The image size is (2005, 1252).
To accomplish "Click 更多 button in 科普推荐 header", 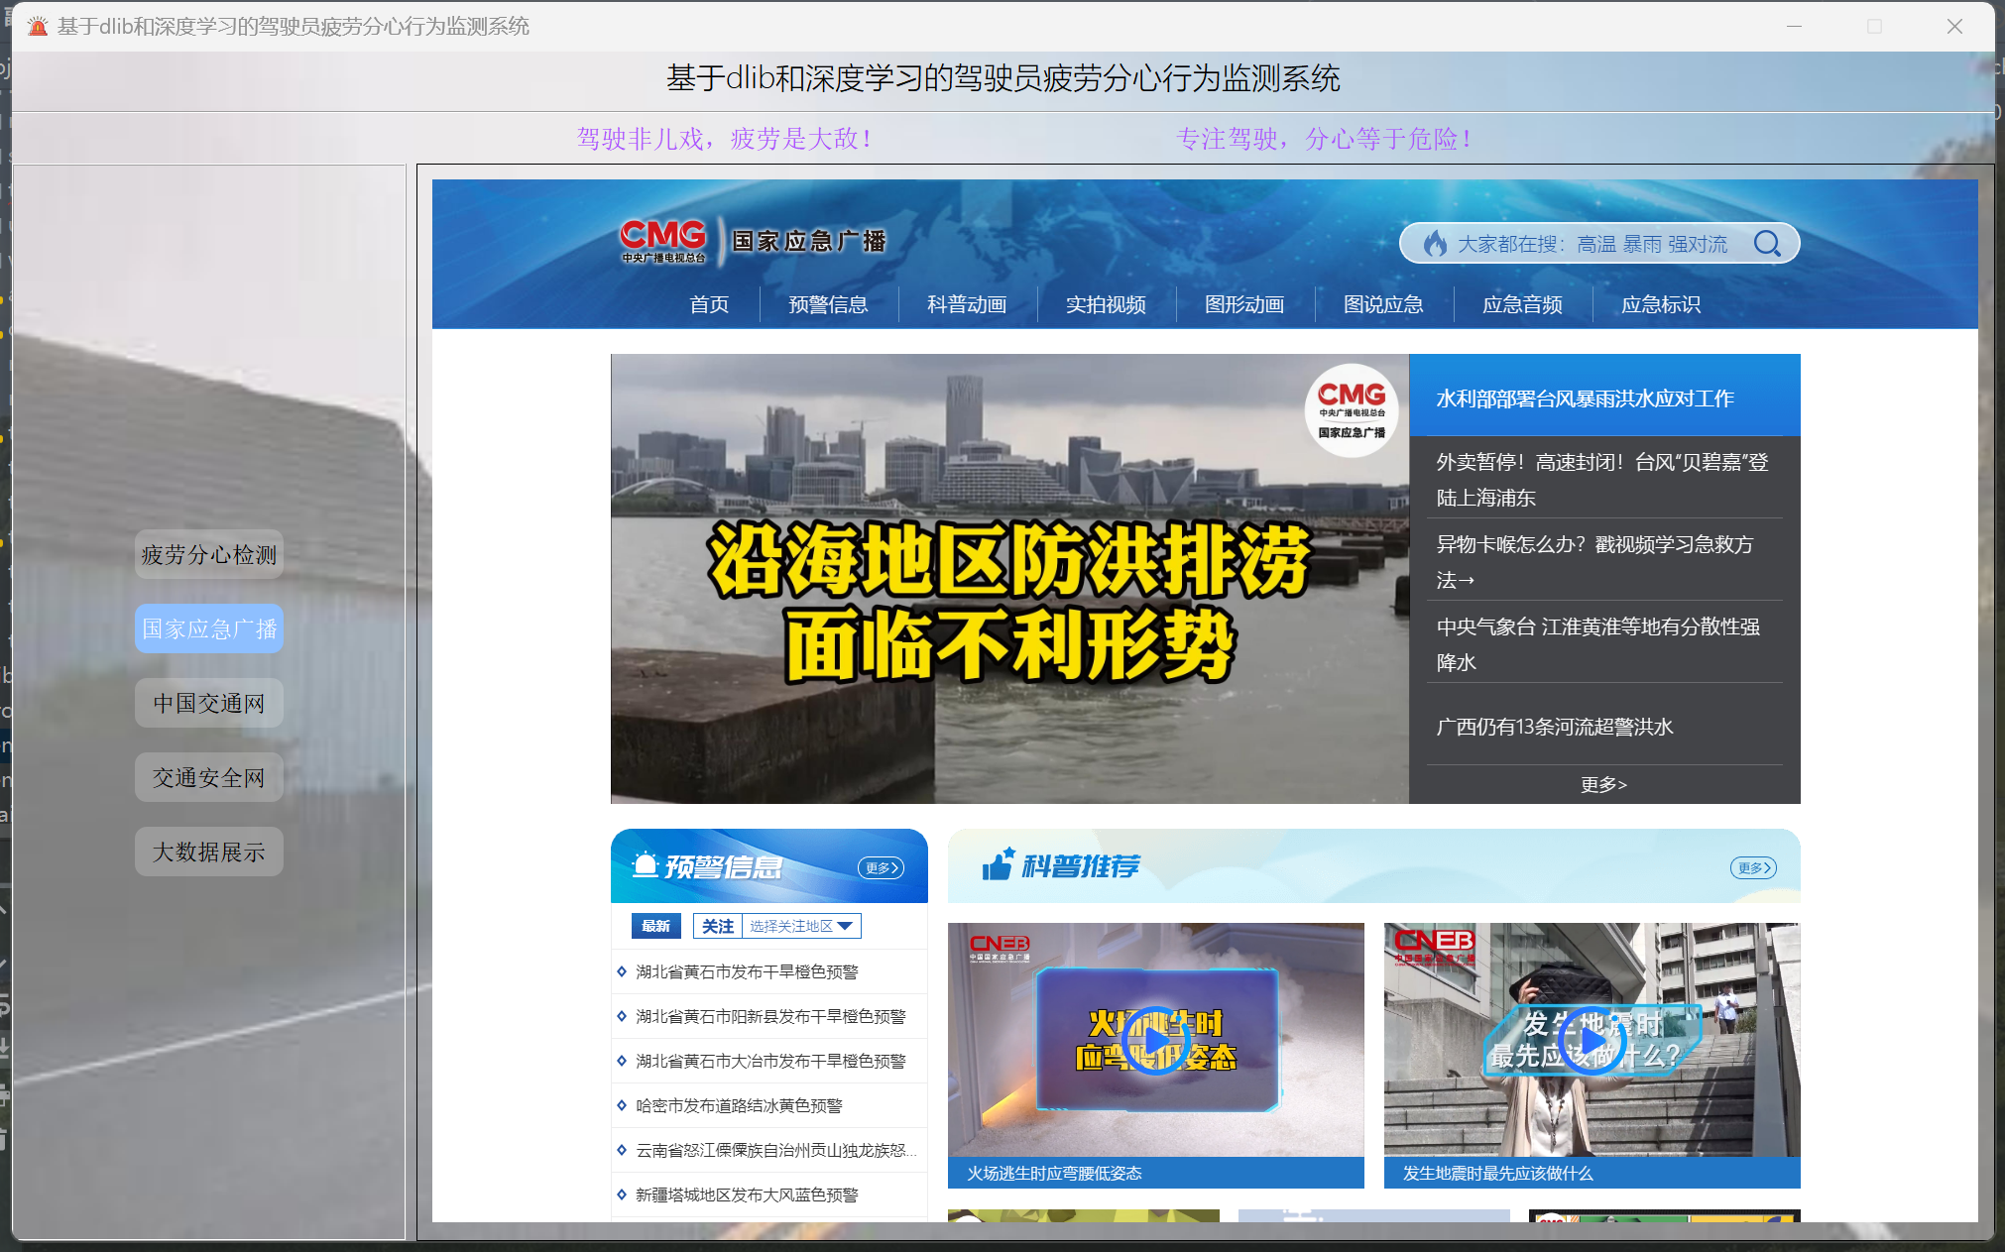I will pos(1753,867).
